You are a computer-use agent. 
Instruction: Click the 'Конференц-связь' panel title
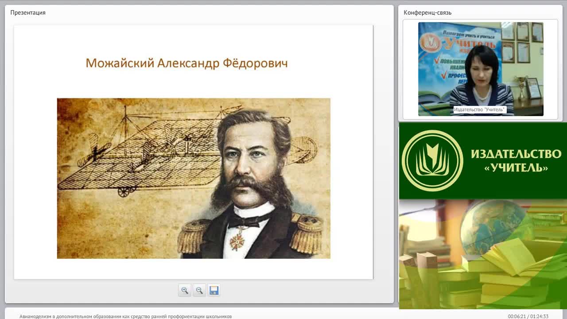427,12
